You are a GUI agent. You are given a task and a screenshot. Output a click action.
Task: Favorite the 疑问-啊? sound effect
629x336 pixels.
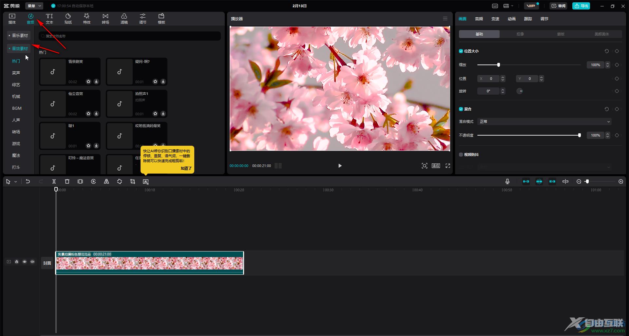tap(155, 82)
